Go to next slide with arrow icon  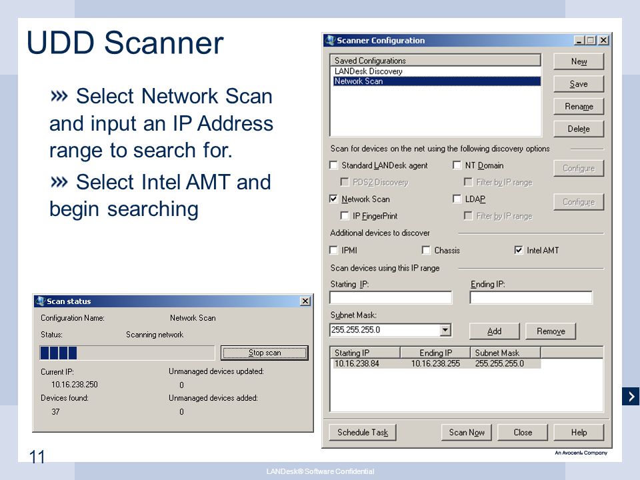631,396
